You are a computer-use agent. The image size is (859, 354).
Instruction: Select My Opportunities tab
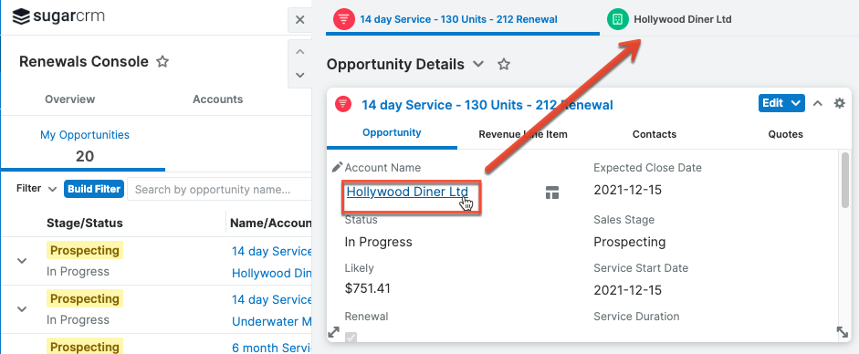click(84, 135)
